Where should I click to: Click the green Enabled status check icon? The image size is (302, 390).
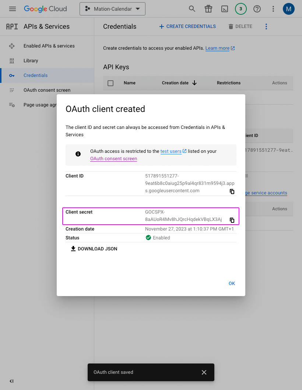pos(148,238)
